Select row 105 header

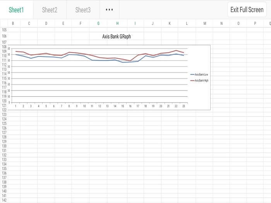coord(4,30)
